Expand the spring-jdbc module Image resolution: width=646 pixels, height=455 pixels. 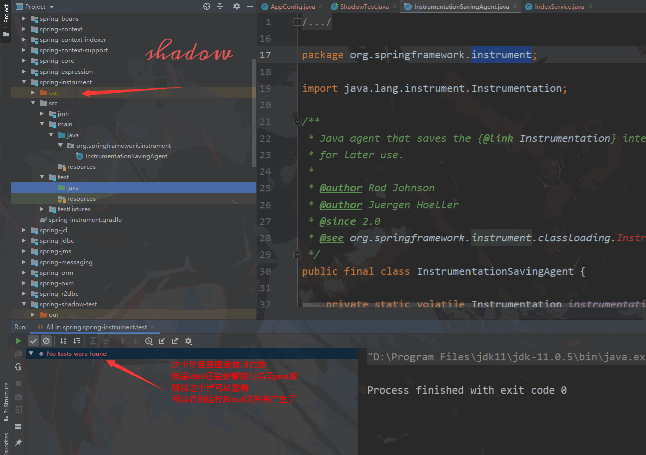(24, 241)
